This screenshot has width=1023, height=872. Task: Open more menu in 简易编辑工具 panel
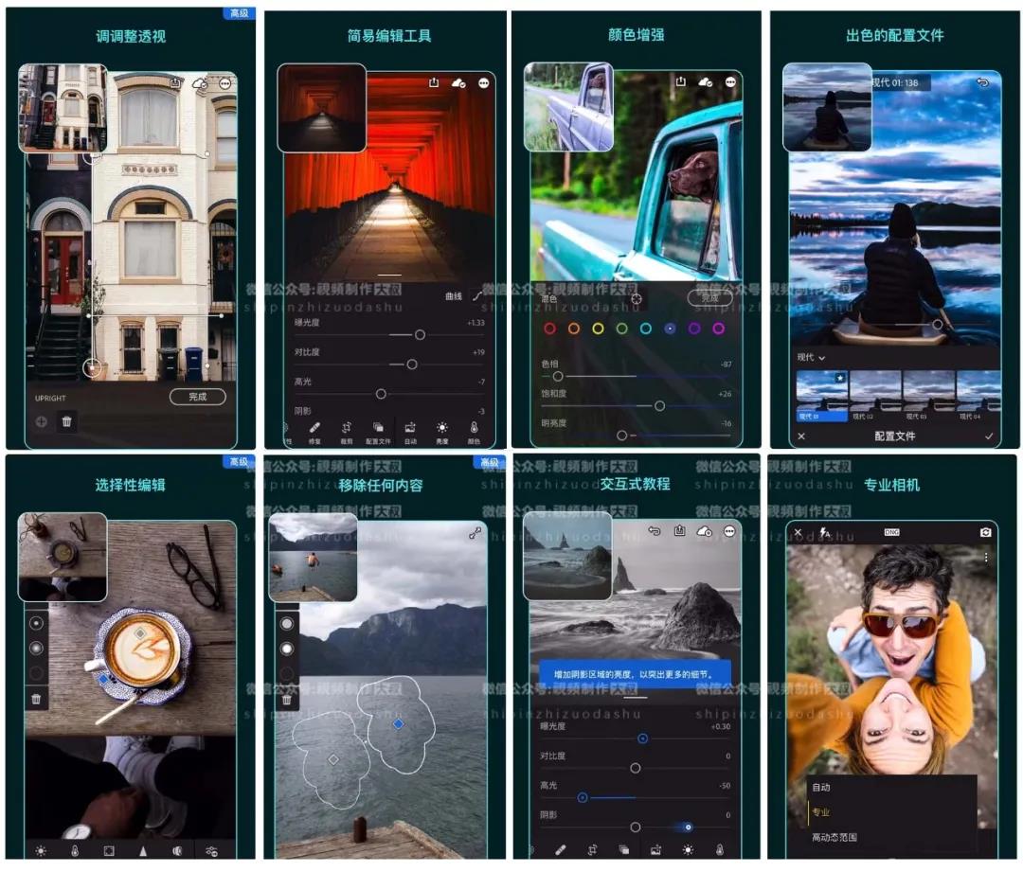pos(483,82)
